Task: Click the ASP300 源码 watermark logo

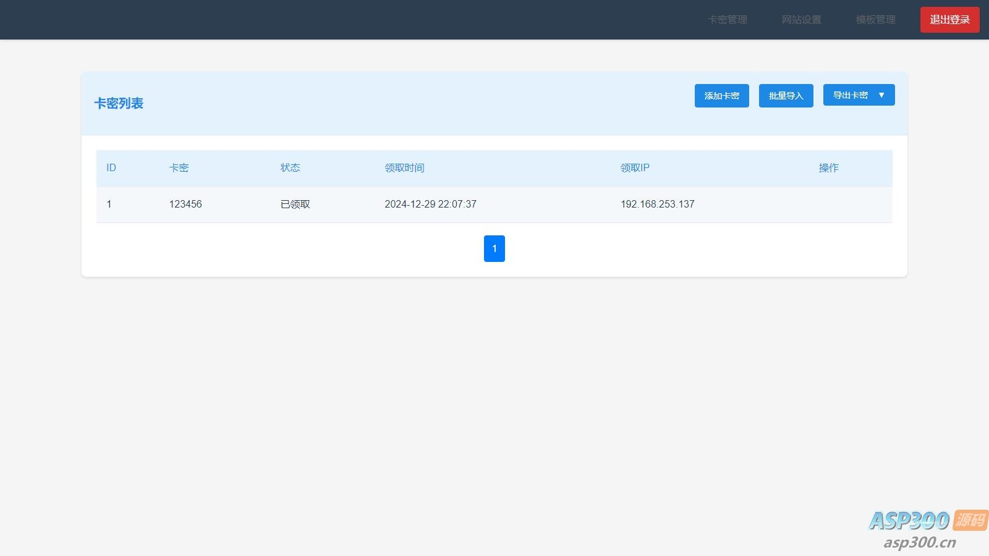Action: 927,529
